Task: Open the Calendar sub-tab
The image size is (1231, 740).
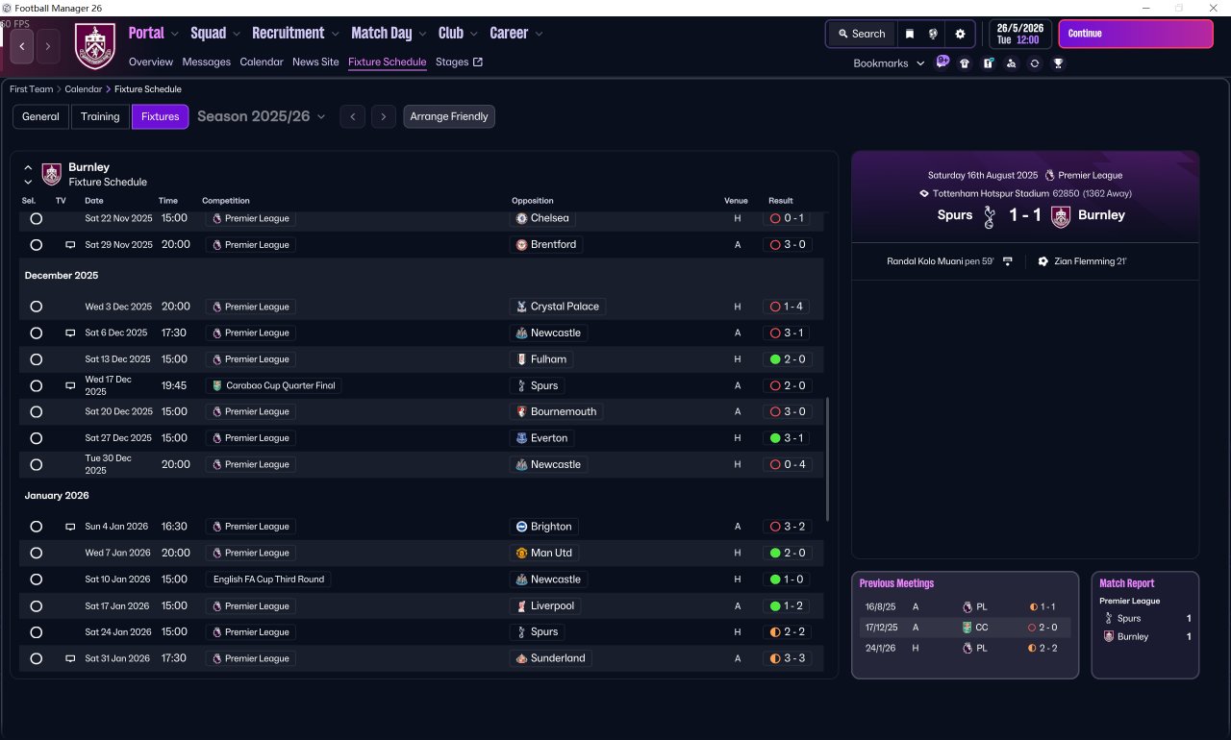Action: click(262, 62)
